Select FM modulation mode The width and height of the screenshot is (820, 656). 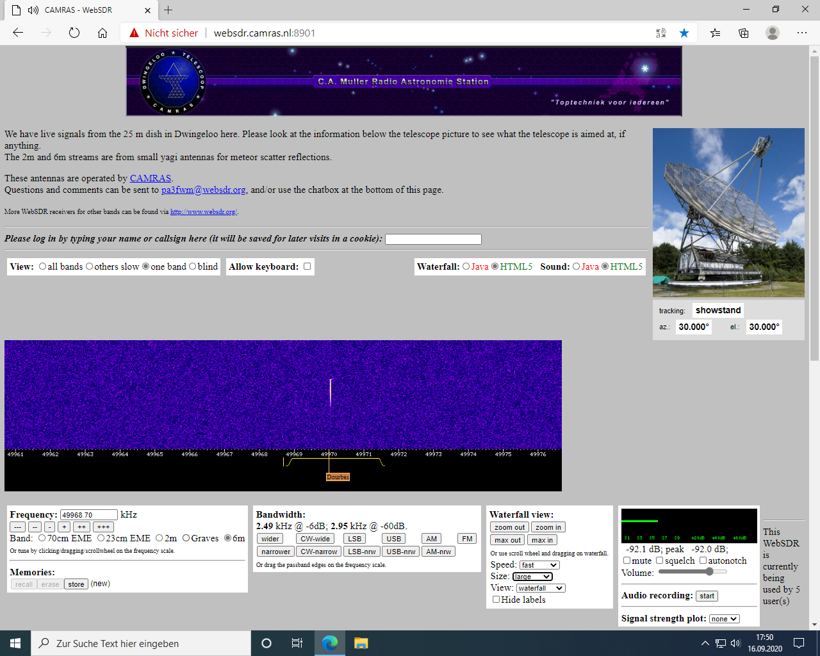[467, 539]
